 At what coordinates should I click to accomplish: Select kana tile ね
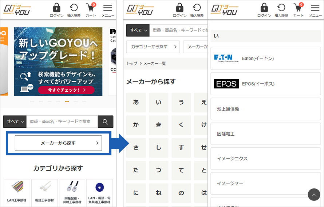[159, 193]
